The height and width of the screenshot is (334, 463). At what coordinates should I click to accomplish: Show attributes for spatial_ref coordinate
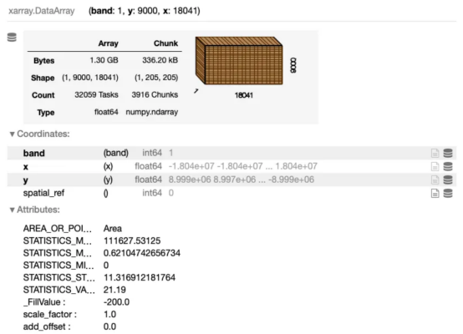(x=435, y=193)
